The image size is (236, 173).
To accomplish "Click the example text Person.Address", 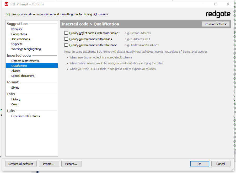I will 141,33.
